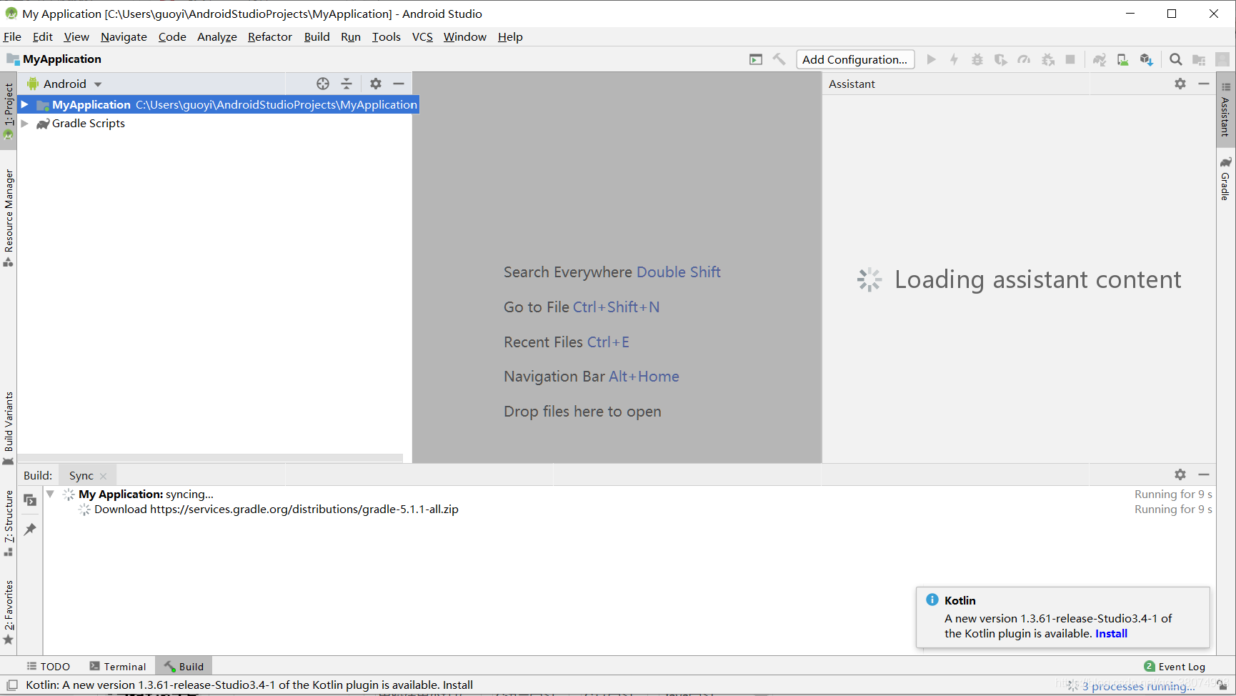Click the Debug bug icon
Viewport: 1236px width, 696px height.
click(x=977, y=59)
